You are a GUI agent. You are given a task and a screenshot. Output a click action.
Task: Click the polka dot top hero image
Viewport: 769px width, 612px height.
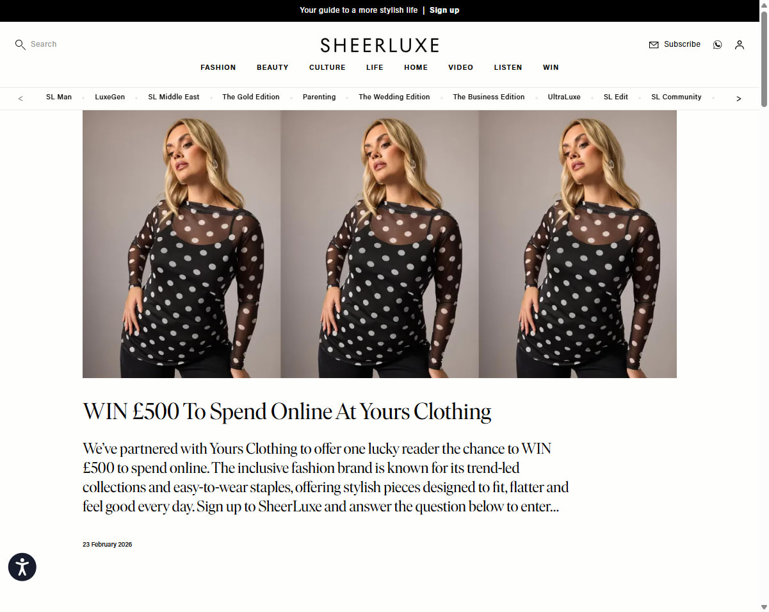(380, 244)
